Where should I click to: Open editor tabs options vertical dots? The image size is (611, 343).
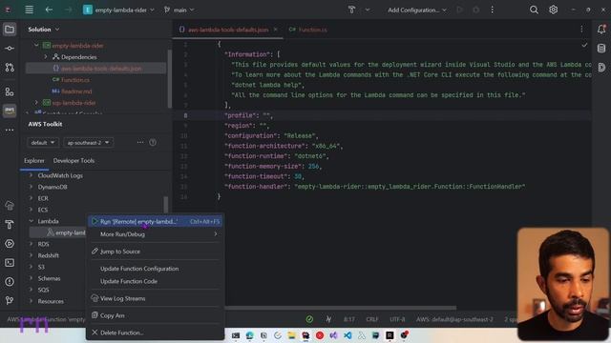[581, 30]
